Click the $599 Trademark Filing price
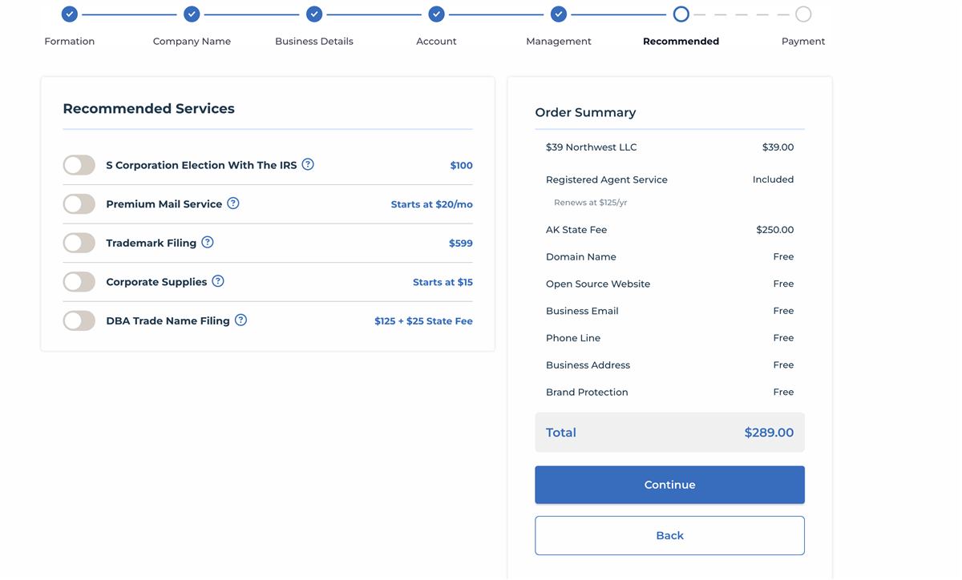 pos(461,243)
